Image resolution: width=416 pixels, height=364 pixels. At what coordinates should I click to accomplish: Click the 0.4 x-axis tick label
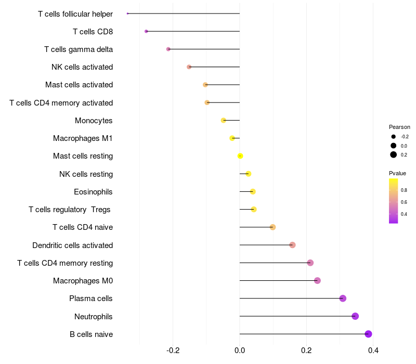coord(373,350)
